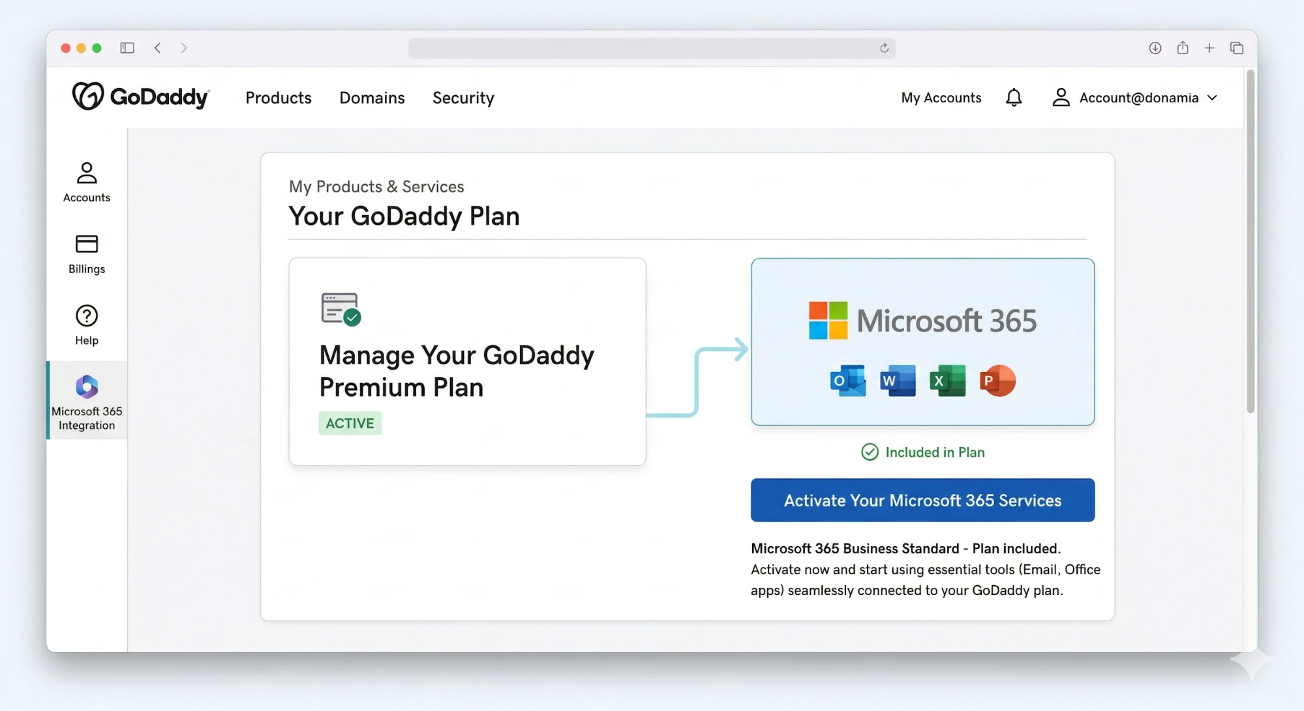Open Accounts in the sidebar
The width and height of the screenshot is (1304, 711).
click(x=87, y=182)
